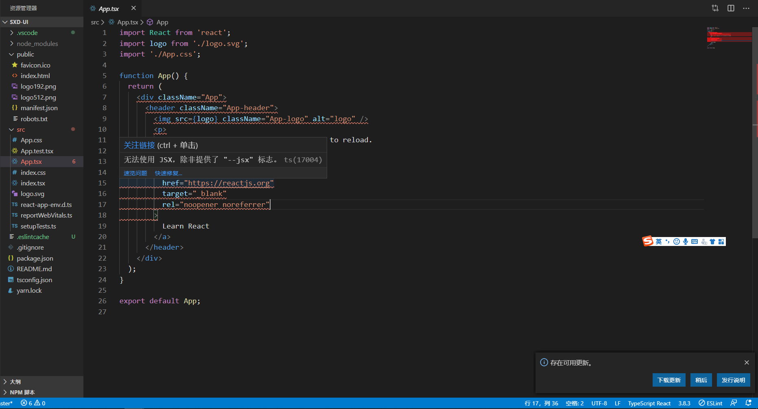Split the editor to the right

[x=731, y=8]
